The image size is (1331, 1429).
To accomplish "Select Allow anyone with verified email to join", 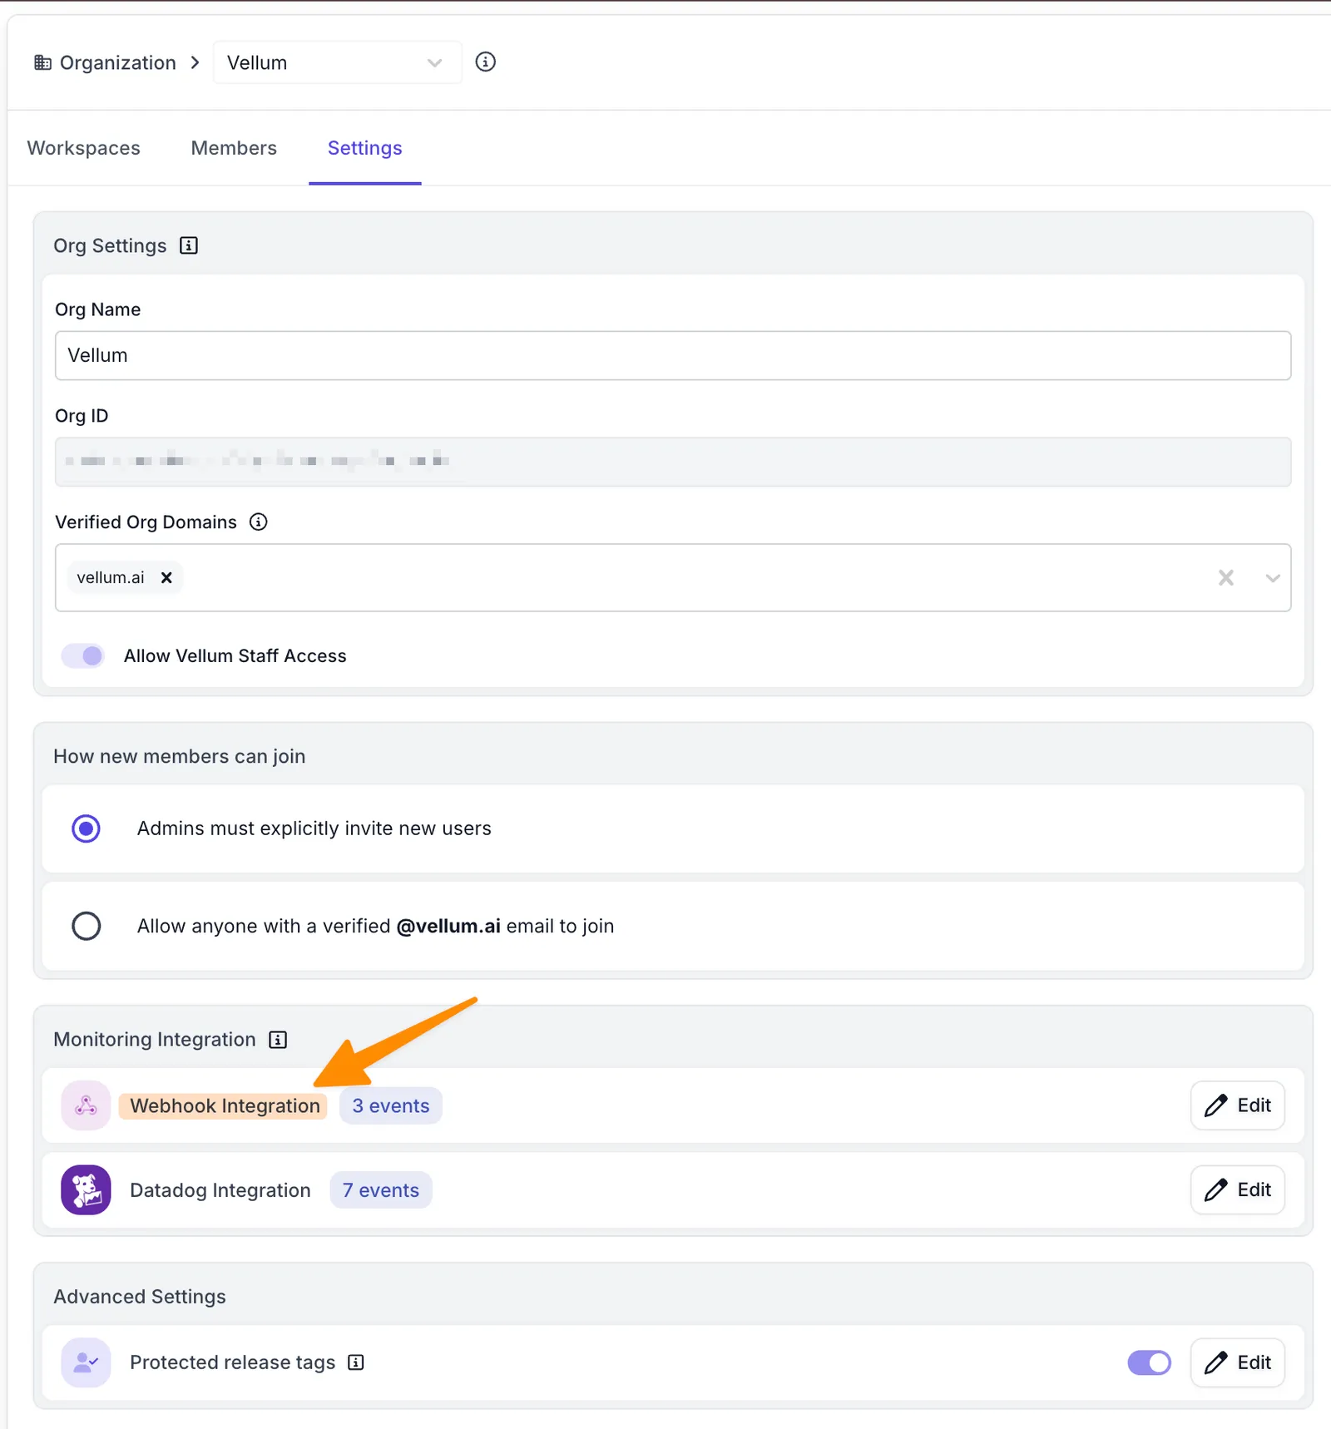I will tap(86, 926).
